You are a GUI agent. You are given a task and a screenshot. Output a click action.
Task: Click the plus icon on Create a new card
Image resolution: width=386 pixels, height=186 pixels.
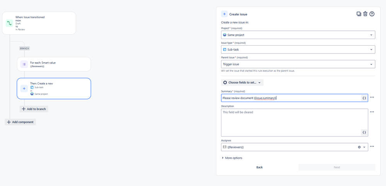click(x=24, y=89)
